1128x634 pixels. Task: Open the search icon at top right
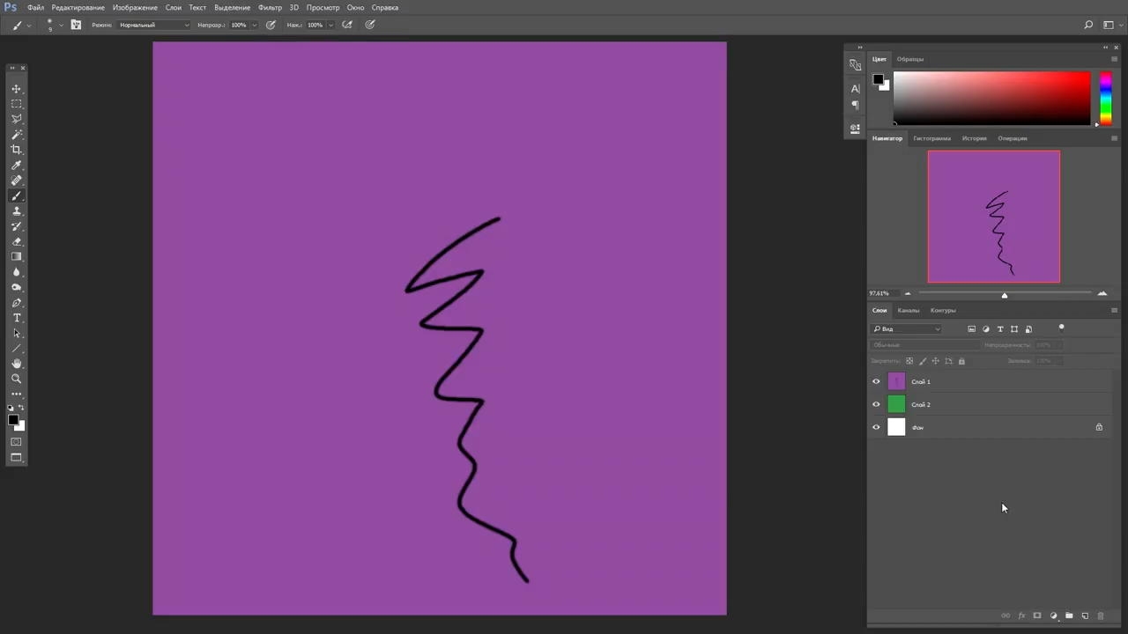[1088, 25]
